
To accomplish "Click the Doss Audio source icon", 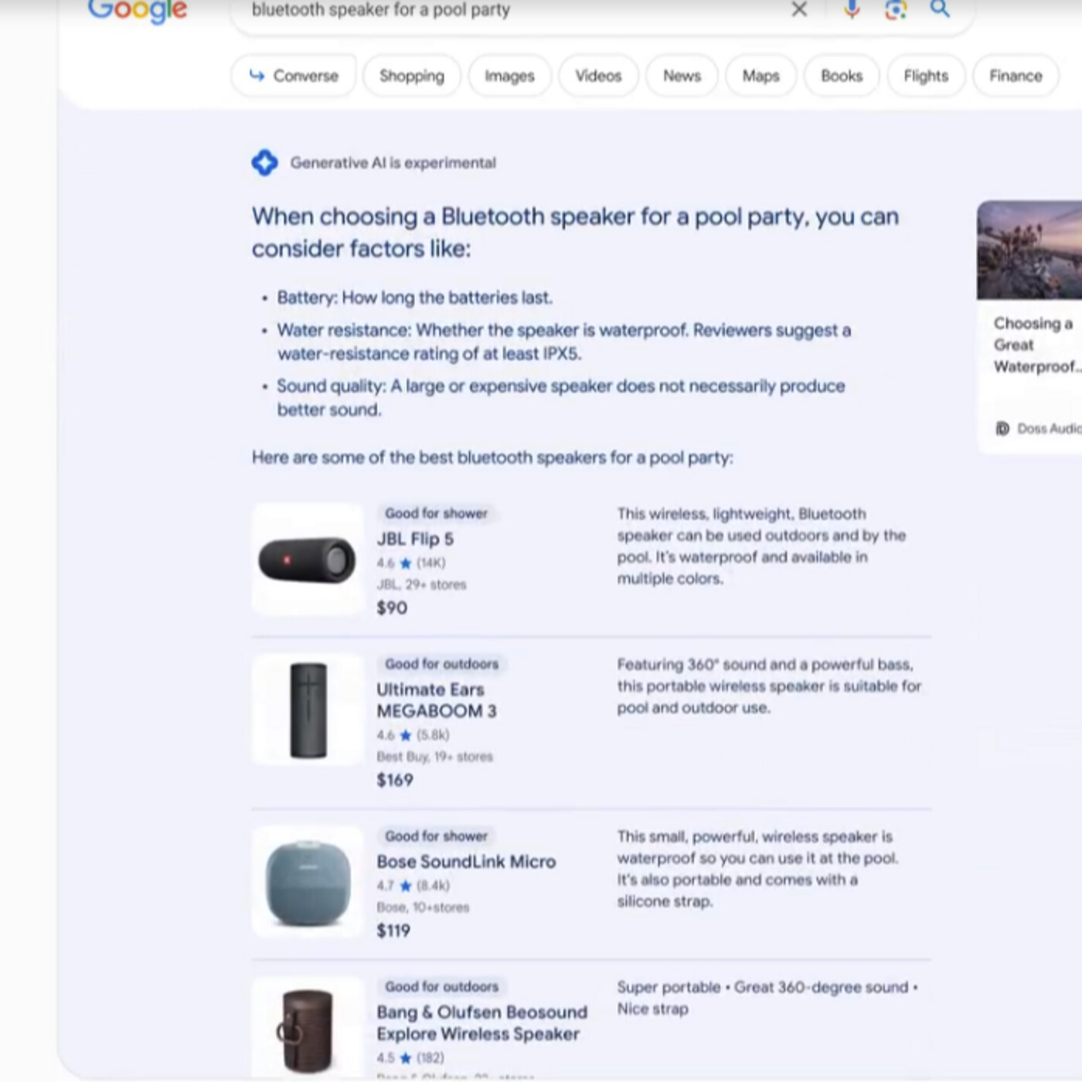I will tap(1002, 428).
